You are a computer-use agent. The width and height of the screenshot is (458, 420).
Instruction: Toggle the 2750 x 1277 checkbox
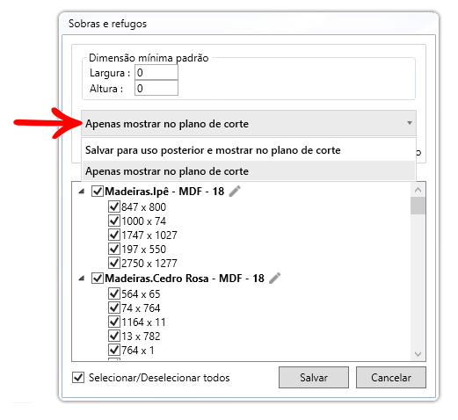(114, 263)
